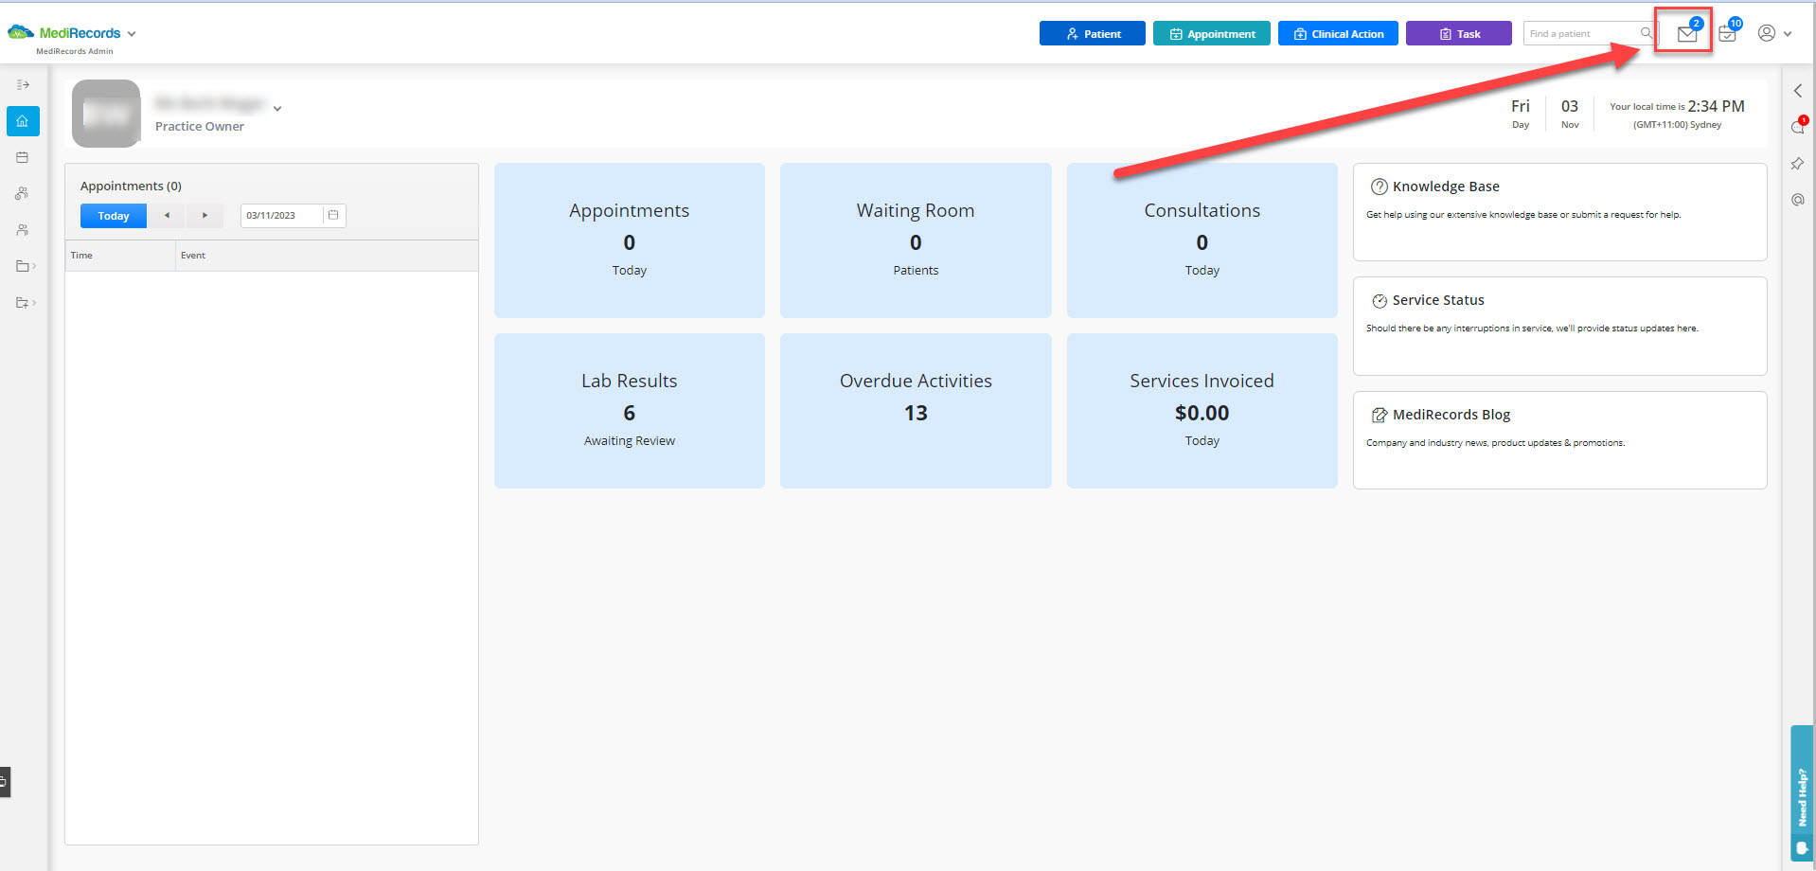
Task: Click the teal Appointment button
Action: (1211, 33)
